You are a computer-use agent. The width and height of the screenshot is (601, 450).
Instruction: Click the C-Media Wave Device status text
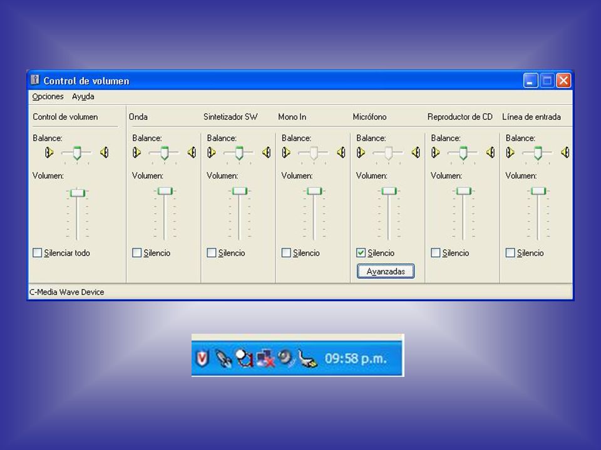tap(67, 292)
